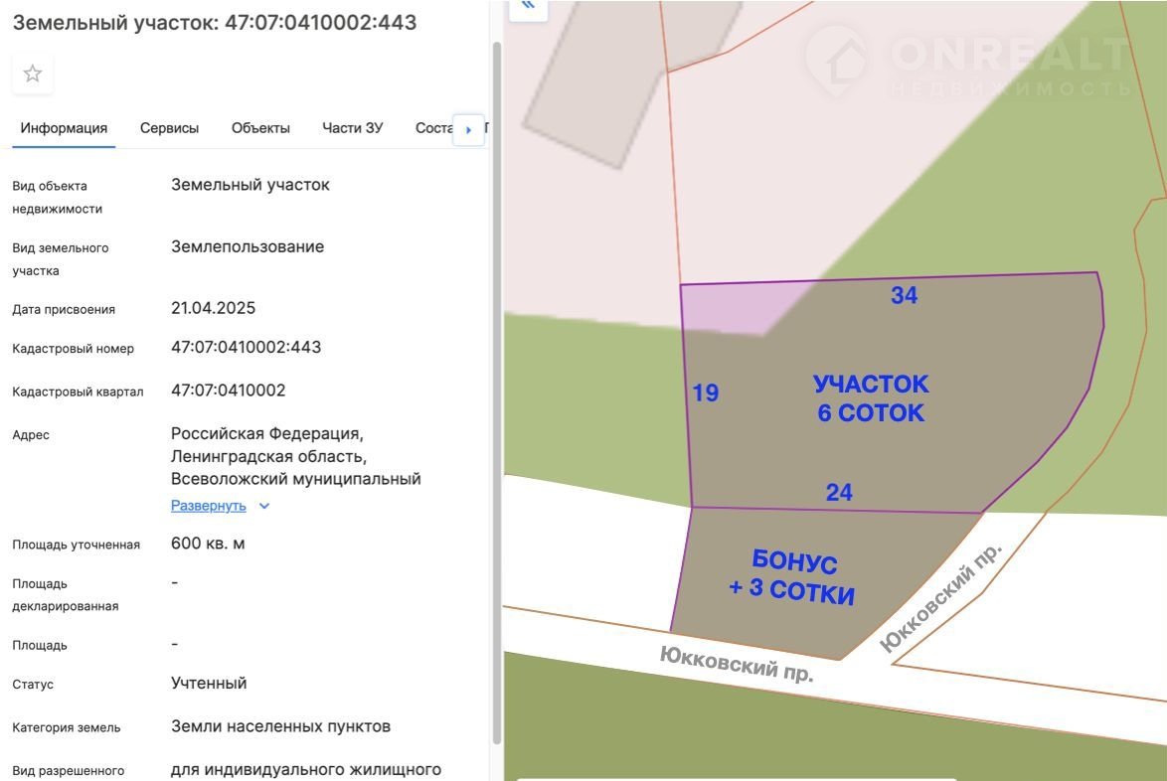
Task: Click the Развернуть link under the address
Action: pos(208,506)
